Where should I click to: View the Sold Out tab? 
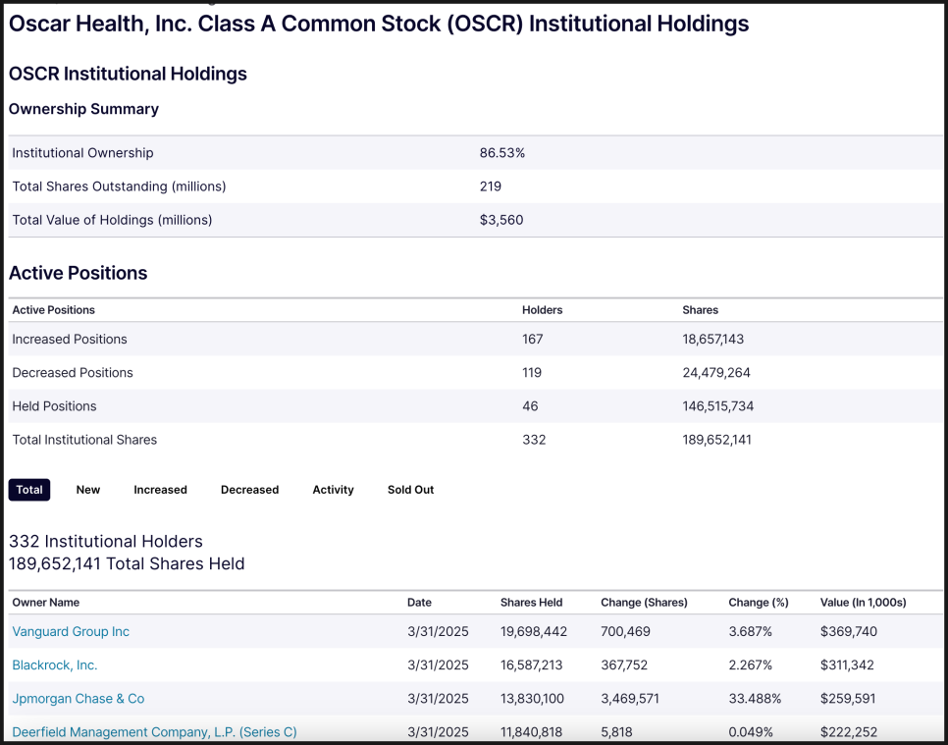point(410,490)
